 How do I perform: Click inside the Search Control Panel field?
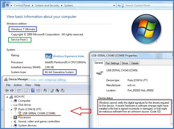coord(149,5)
